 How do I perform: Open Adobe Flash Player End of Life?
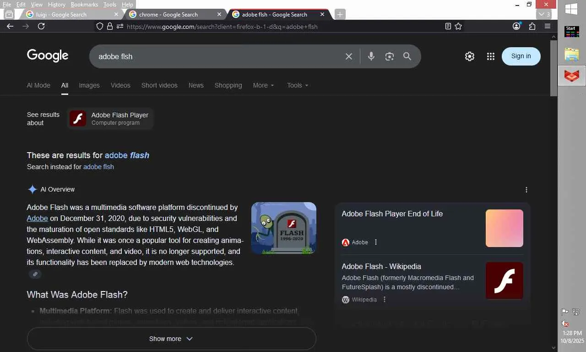tap(392, 214)
